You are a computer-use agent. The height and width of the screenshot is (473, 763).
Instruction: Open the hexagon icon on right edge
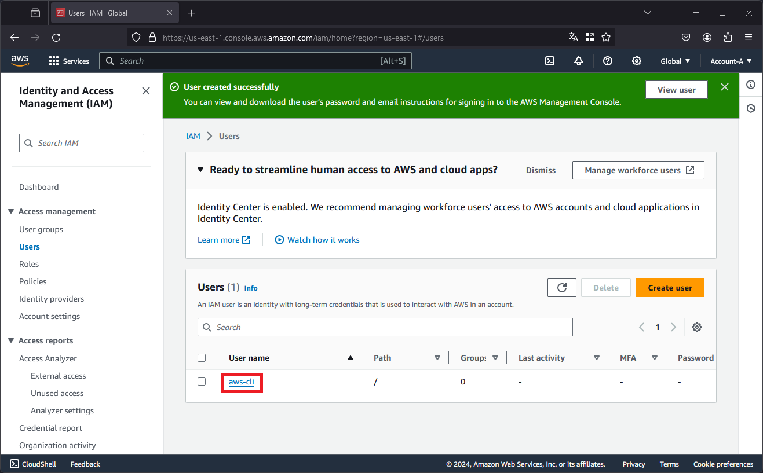click(x=751, y=108)
